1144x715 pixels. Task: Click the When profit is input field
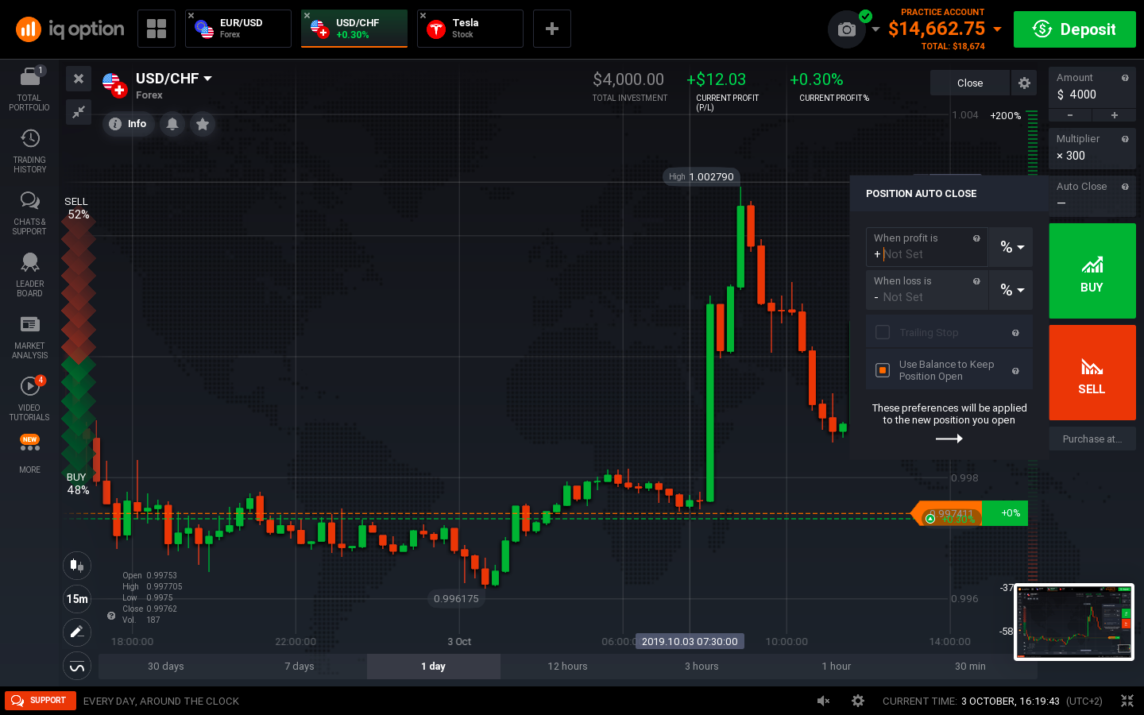tap(926, 247)
